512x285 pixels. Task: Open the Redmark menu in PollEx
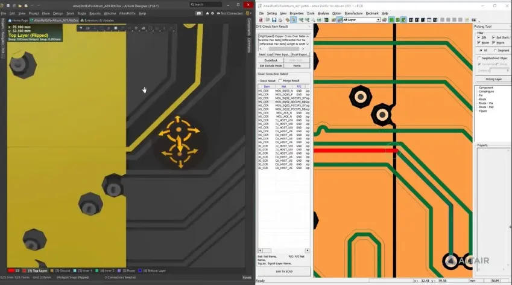click(372, 13)
